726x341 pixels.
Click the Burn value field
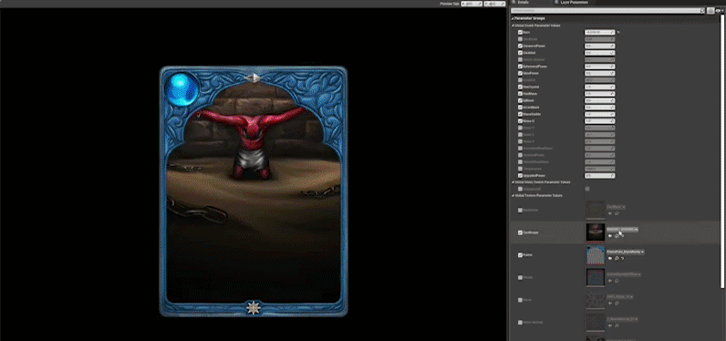pos(599,33)
